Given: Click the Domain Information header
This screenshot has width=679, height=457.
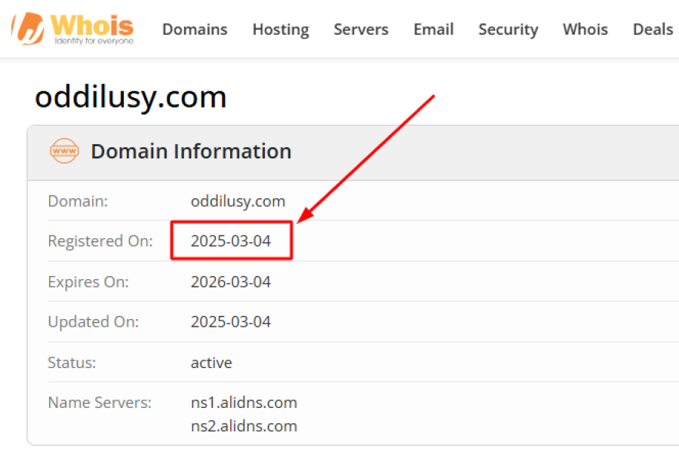Looking at the screenshot, I should pos(191,151).
